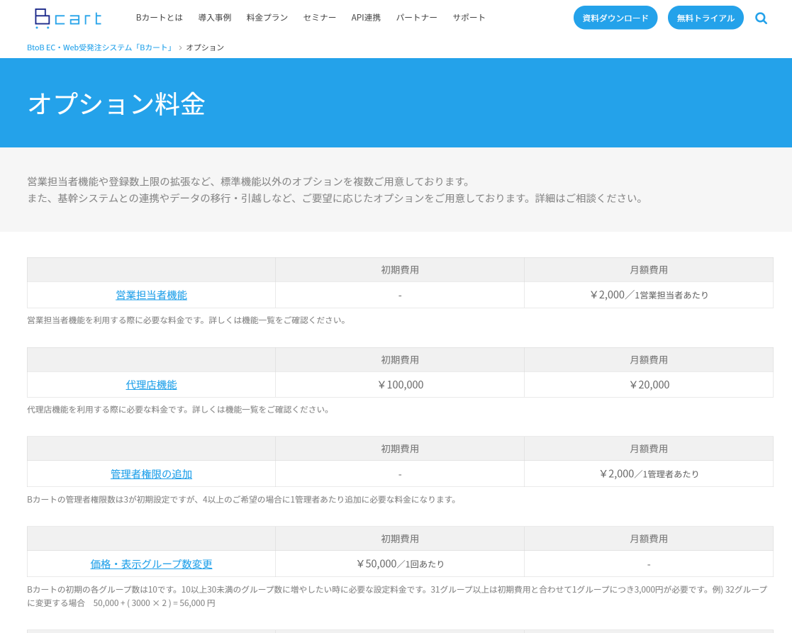Open the 価格・表示グループ数変更 link

151,564
